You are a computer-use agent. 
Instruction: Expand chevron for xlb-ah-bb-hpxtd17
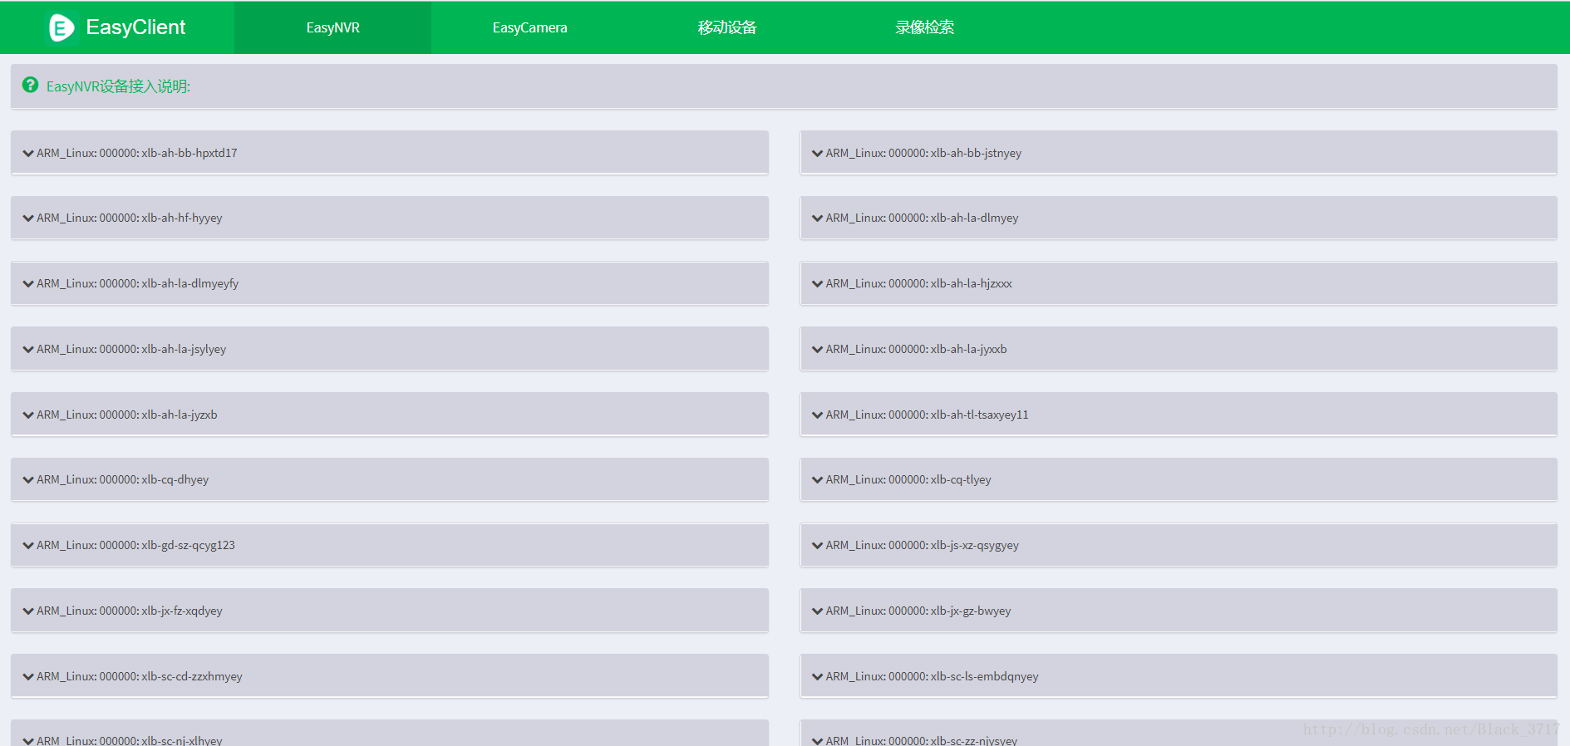point(28,153)
